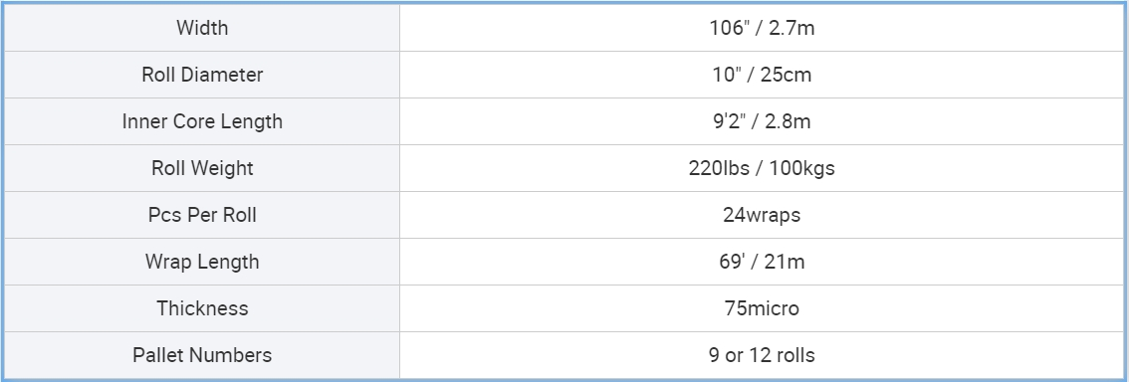Select the 220lbs / 100kgs value

click(762, 168)
